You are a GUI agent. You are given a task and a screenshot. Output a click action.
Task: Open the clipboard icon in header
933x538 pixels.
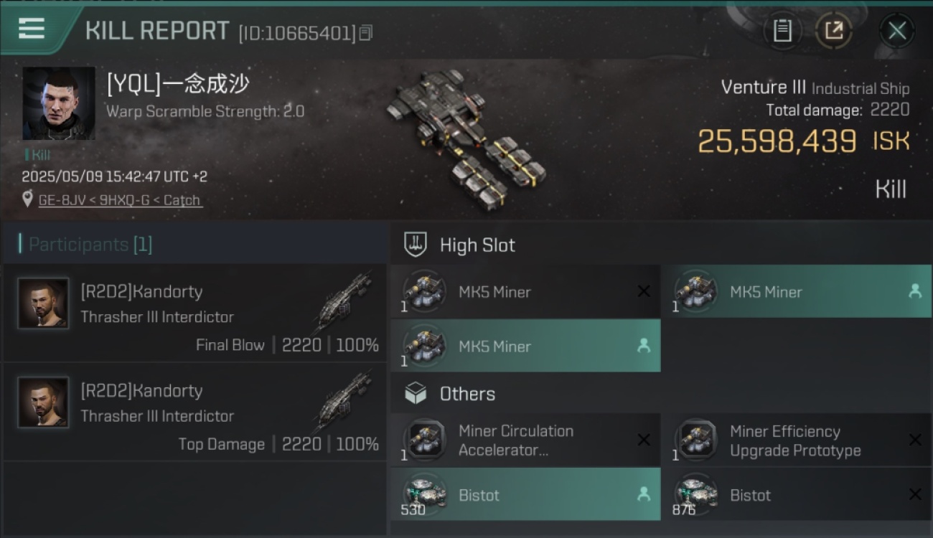click(x=782, y=31)
